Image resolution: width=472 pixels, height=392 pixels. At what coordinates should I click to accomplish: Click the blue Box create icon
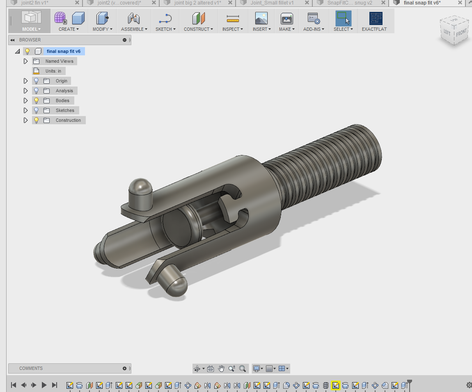click(78, 18)
